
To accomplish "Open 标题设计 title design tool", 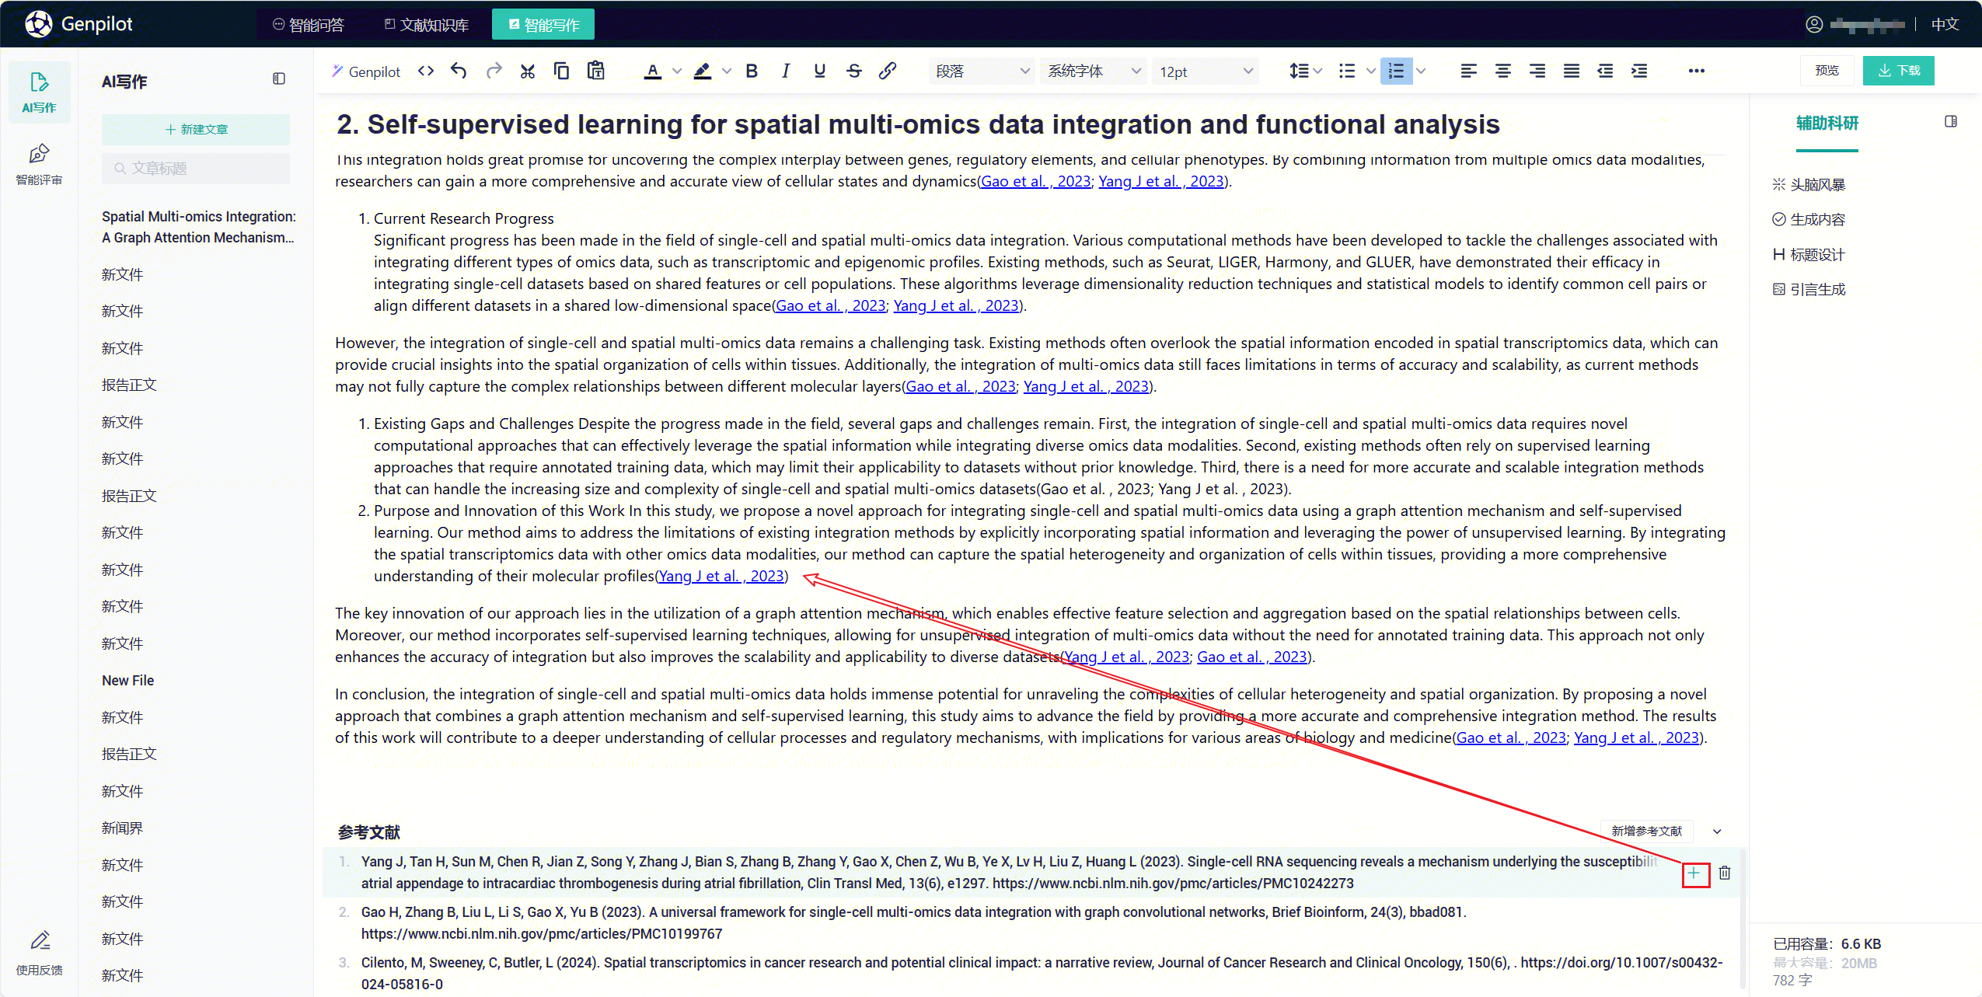I will 1809,255.
